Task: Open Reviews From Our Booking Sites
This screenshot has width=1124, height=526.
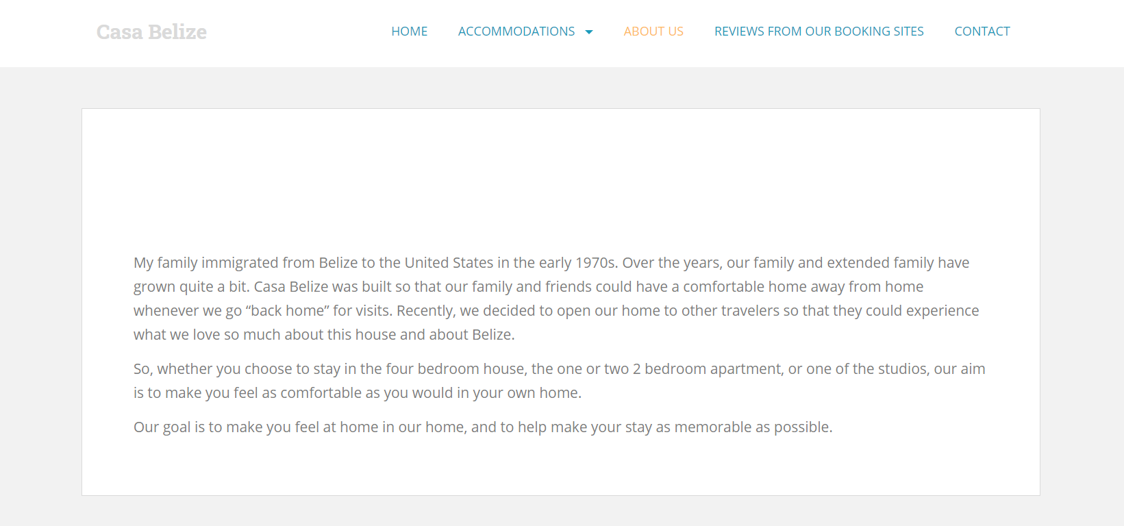Action: 819,32
